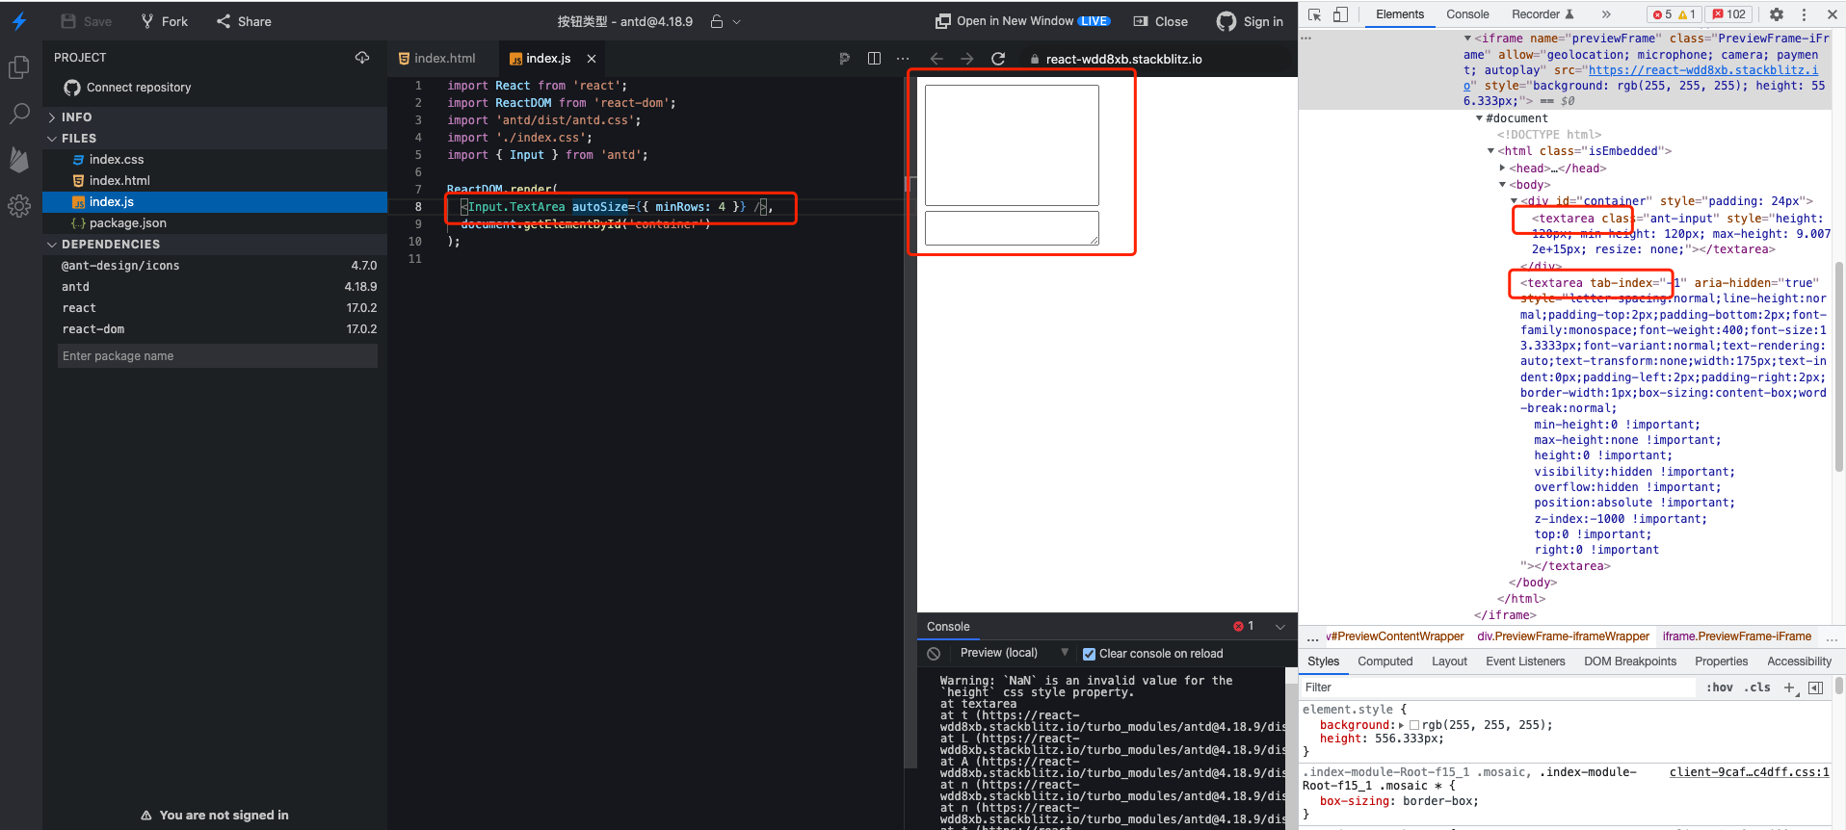Click Open in New Window
The image size is (1846, 830).
[1022, 21]
